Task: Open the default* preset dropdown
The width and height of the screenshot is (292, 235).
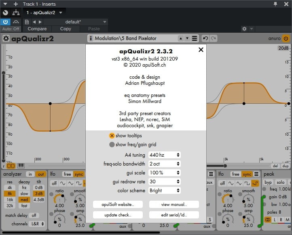Action: point(76,22)
